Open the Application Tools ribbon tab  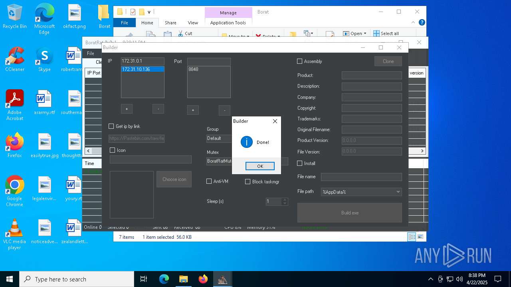pyautogui.click(x=228, y=23)
